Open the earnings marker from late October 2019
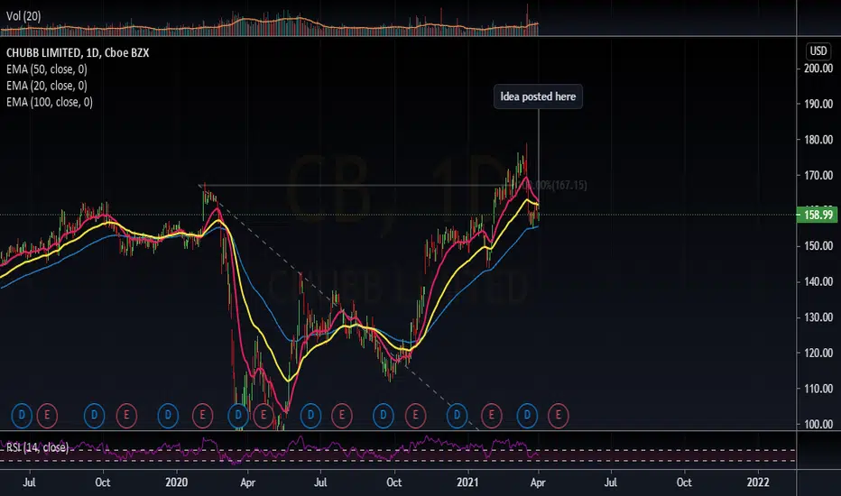Image resolution: width=841 pixels, height=496 pixels. point(126,416)
